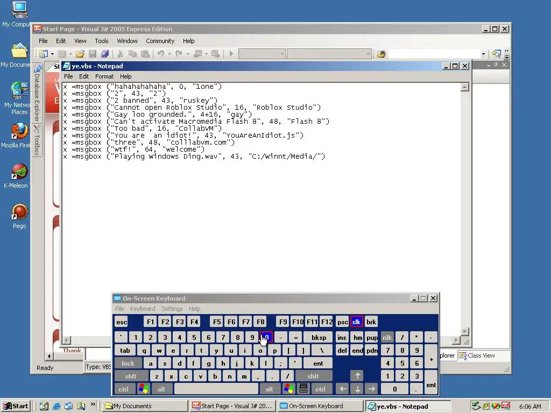Open On-Screen Keyboard Keyboard menu
The width and height of the screenshot is (551, 413).
click(142, 308)
